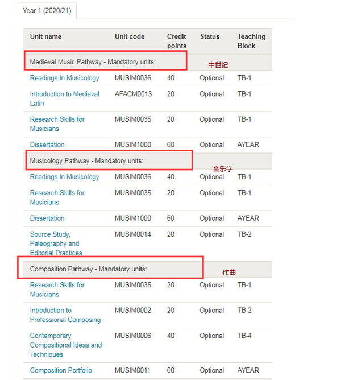Click the Unit name column header
Image resolution: width=341 pixels, height=380 pixels.
click(46, 36)
